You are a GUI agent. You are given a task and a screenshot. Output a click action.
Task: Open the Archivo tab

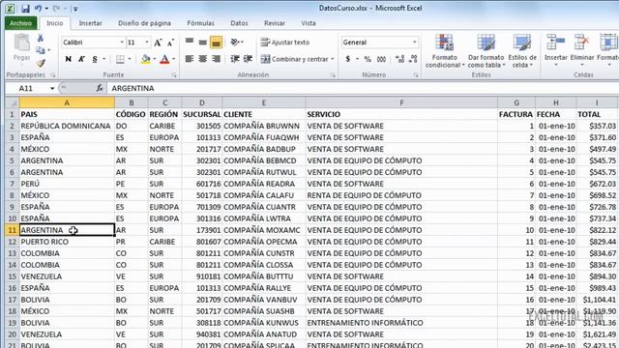[21, 23]
